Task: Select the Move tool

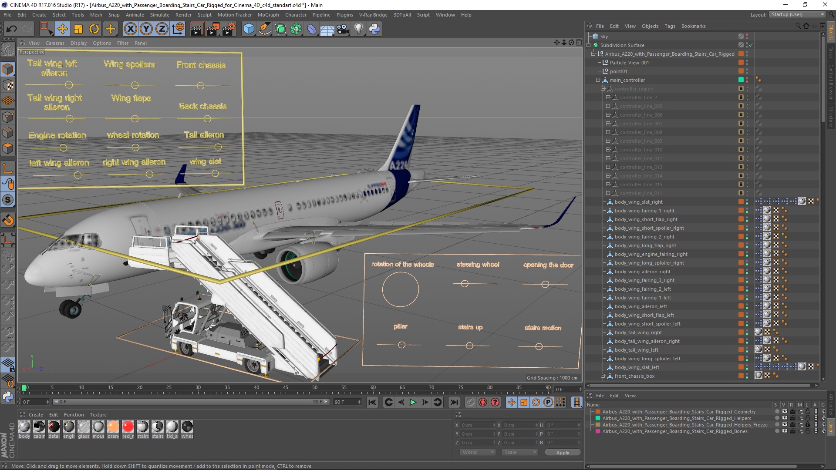Action: (x=63, y=29)
